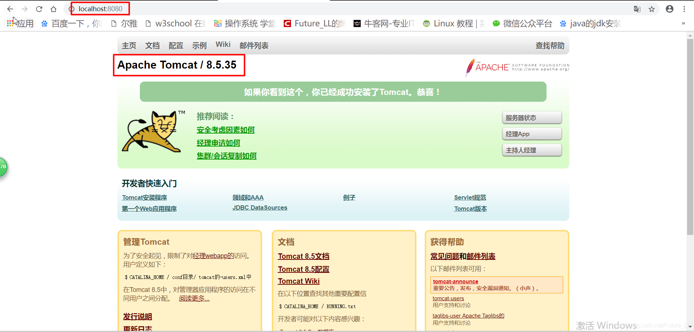This screenshot has height=332, width=694.
Task: Open the 领域和AAA link
Action: pos(248,197)
